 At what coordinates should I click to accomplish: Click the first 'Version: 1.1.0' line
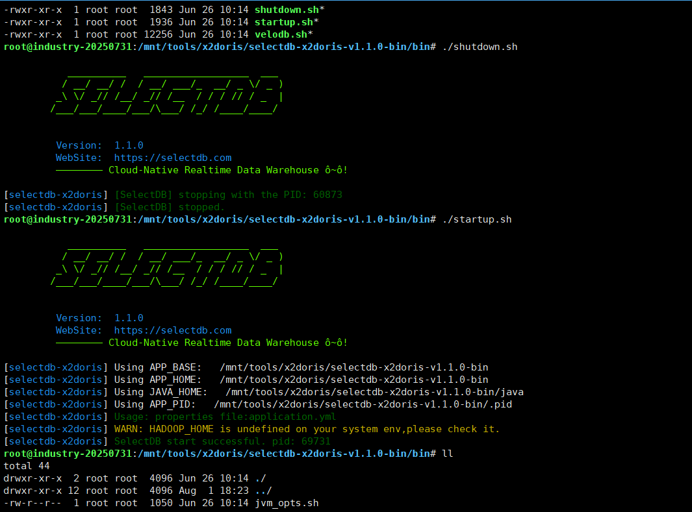100,145
